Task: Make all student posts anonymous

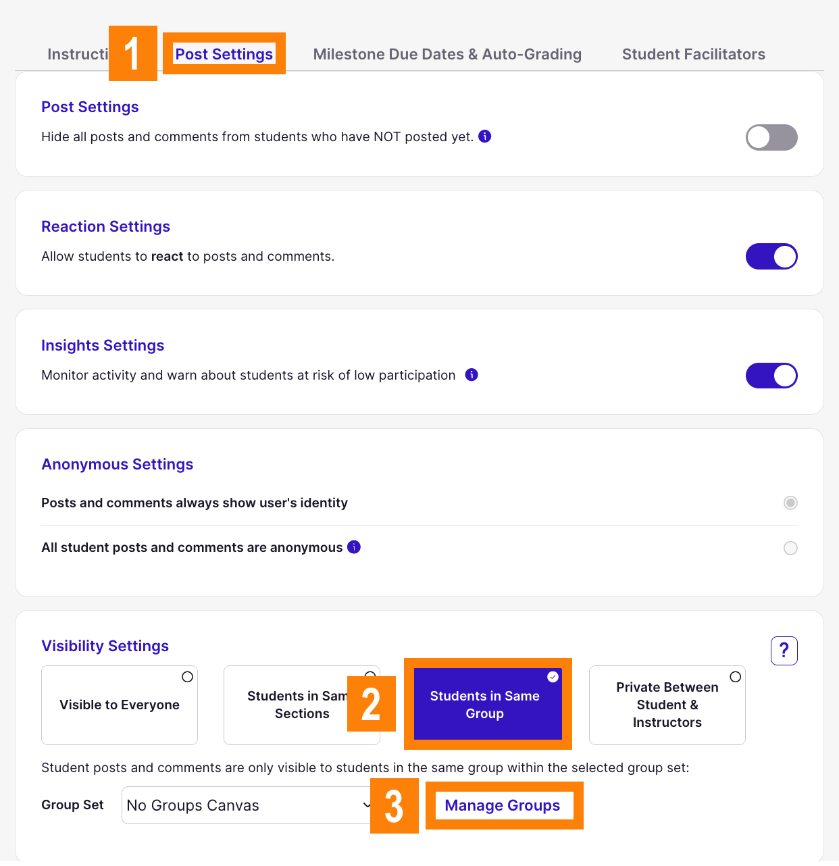Action: pyautogui.click(x=790, y=548)
